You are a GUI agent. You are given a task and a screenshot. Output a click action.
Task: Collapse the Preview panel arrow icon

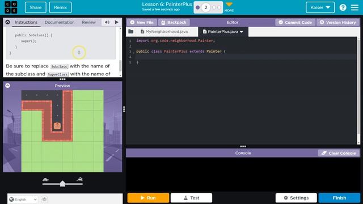click(7, 86)
